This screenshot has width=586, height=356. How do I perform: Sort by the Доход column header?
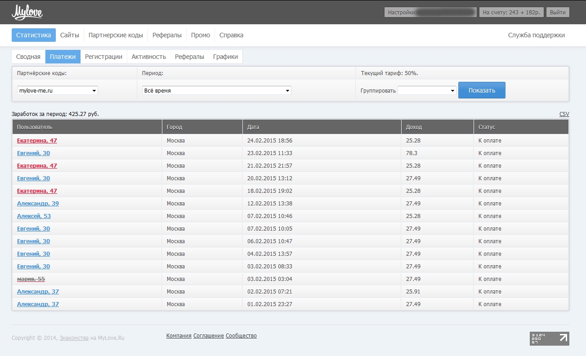414,127
